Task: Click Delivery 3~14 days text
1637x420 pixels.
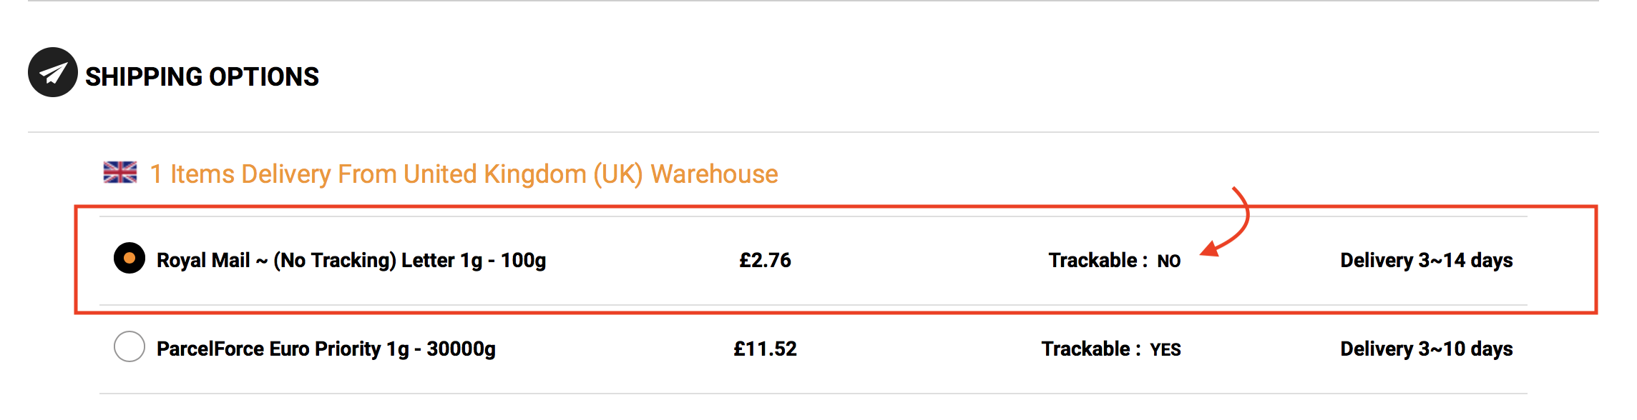Action: coord(1427,260)
